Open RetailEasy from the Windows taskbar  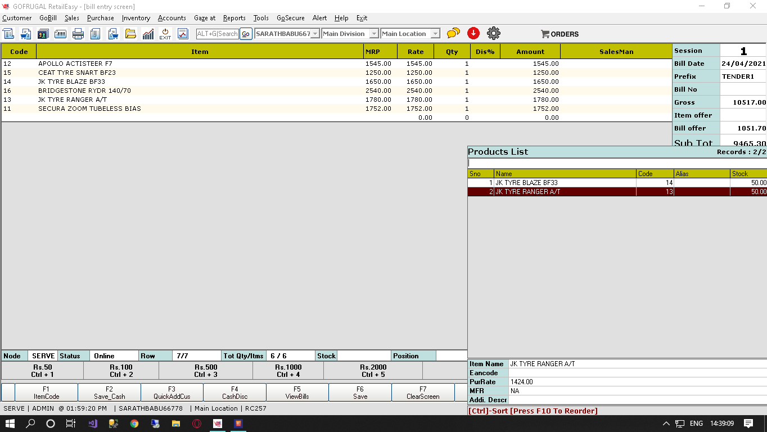point(217,423)
